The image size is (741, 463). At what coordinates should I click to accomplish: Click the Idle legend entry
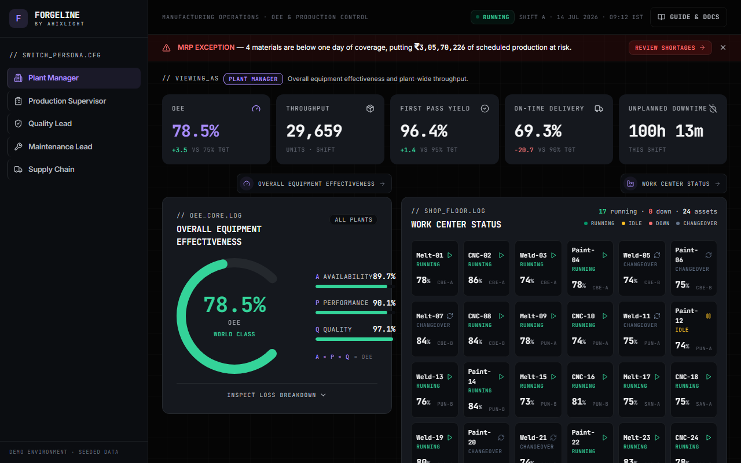(x=632, y=223)
